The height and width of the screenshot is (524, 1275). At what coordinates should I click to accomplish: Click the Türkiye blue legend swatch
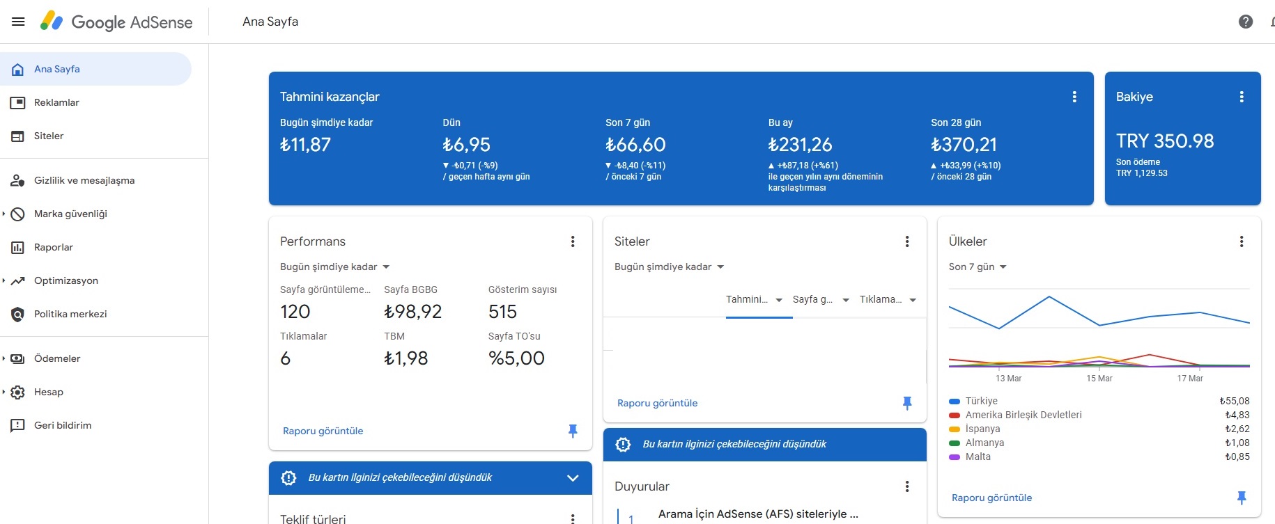(955, 402)
